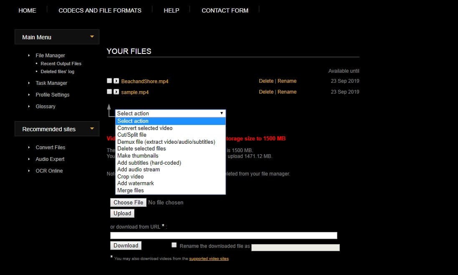This screenshot has height=275, width=458.
Task: Collapse the Main Menu panel
Action: tap(92, 37)
